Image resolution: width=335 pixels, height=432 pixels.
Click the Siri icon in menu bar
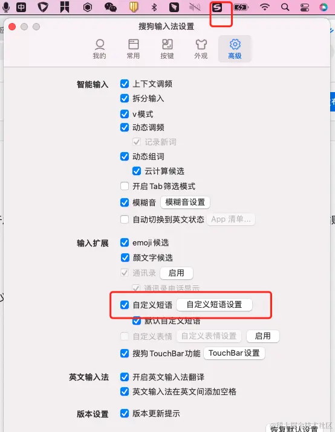click(324, 7)
